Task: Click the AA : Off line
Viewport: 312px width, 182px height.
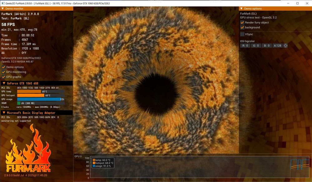Action: [x=14, y=53]
